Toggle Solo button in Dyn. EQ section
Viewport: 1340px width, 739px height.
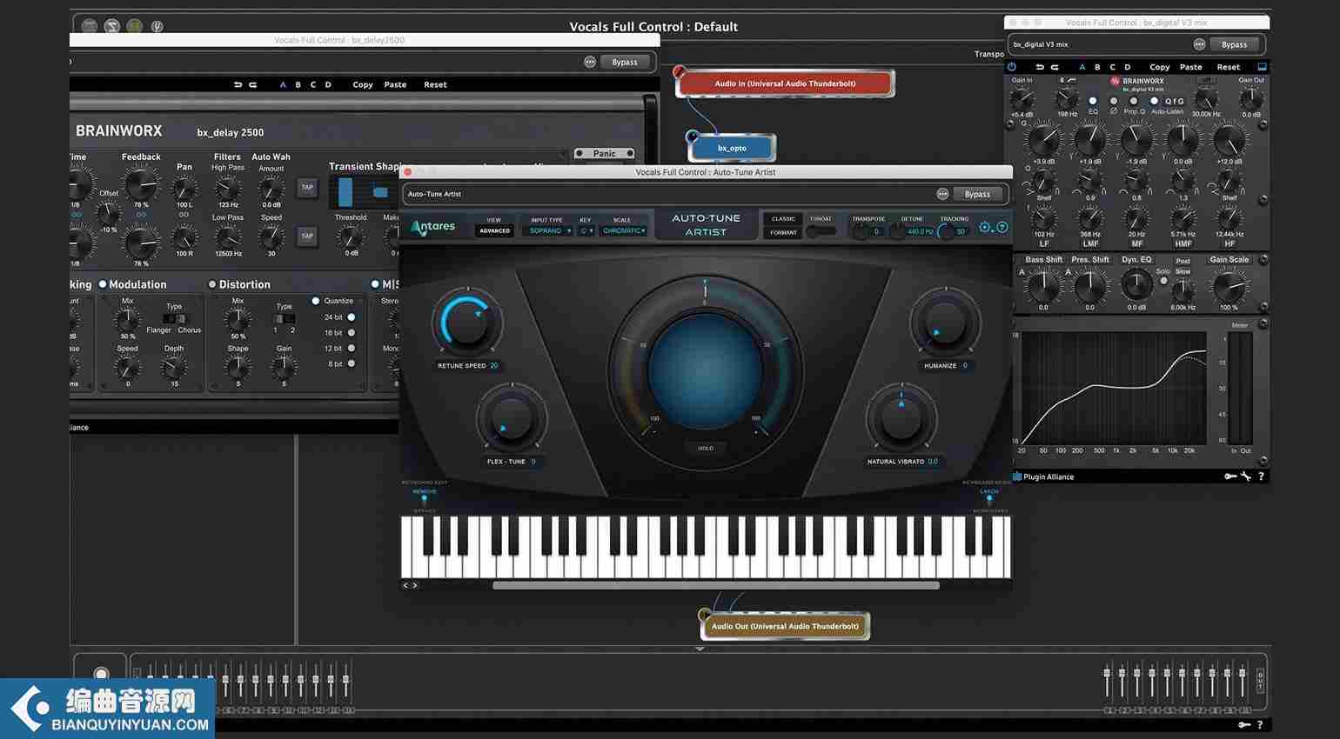coord(1163,281)
